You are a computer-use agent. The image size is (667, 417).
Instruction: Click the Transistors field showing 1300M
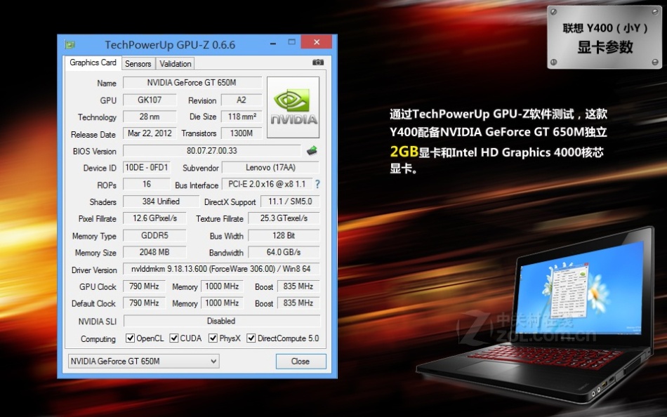[242, 133]
